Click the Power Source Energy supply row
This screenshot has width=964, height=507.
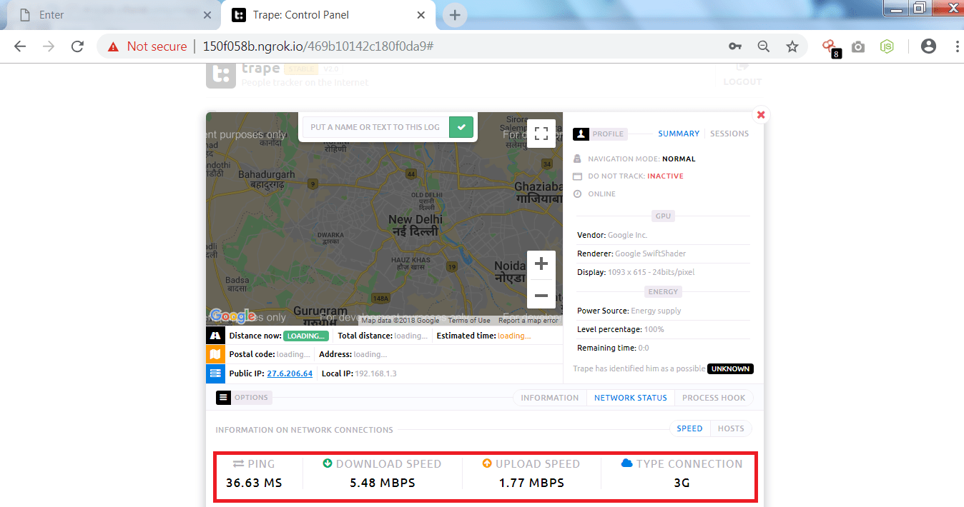click(663, 311)
